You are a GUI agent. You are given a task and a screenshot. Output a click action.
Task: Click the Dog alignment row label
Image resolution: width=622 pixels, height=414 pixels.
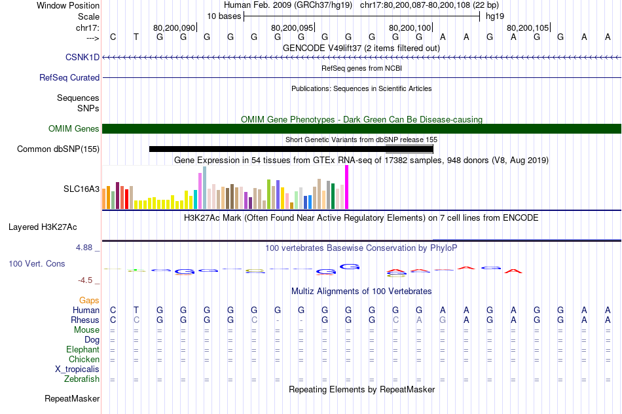(x=92, y=340)
